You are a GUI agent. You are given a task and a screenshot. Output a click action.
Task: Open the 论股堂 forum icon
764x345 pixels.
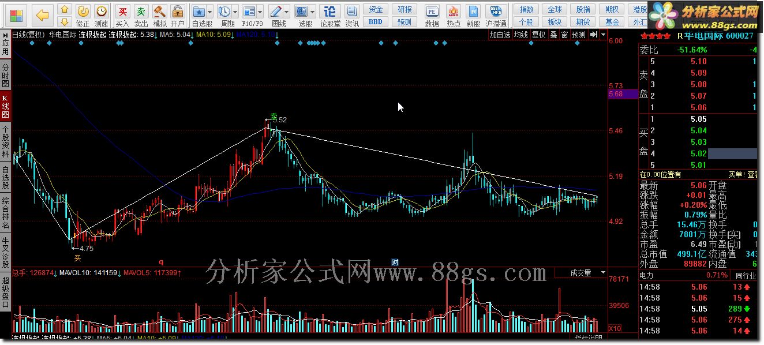point(330,16)
